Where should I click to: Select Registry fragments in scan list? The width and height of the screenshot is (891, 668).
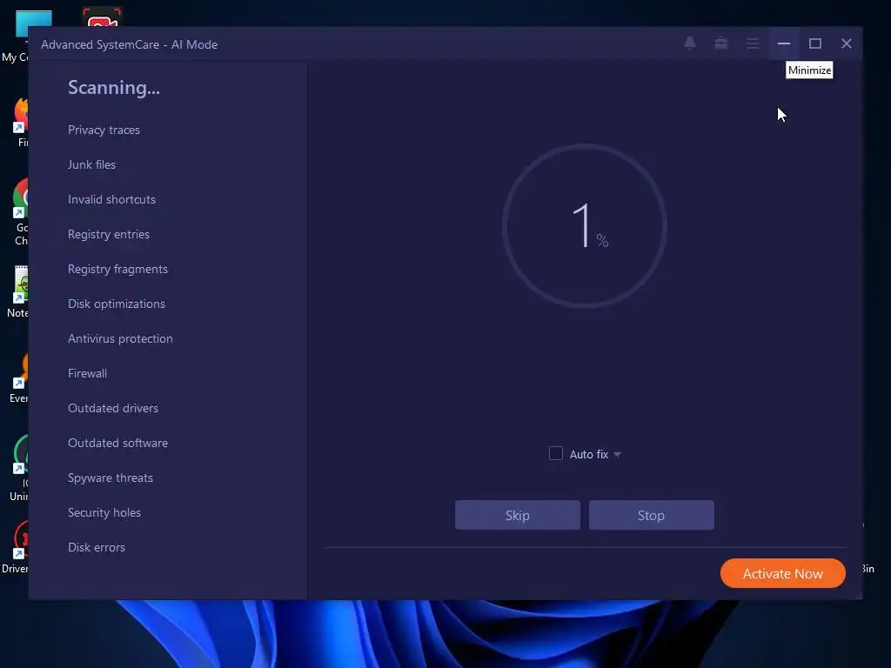click(x=117, y=270)
